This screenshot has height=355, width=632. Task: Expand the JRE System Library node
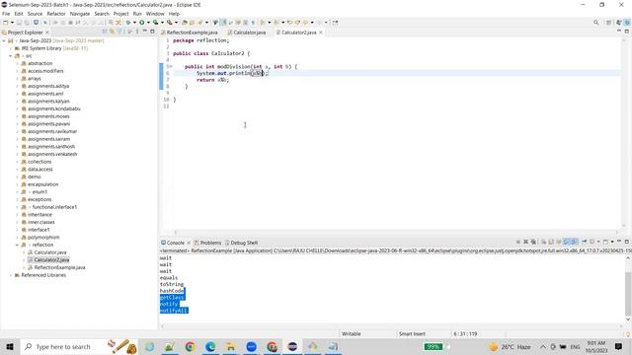[11, 48]
